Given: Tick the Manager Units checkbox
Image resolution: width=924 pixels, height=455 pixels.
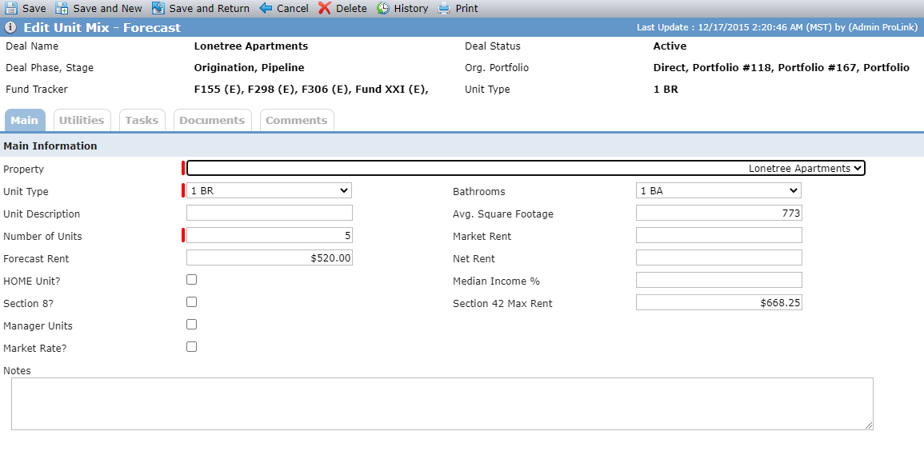Looking at the screenshot, I should click(x=191, y=325).
